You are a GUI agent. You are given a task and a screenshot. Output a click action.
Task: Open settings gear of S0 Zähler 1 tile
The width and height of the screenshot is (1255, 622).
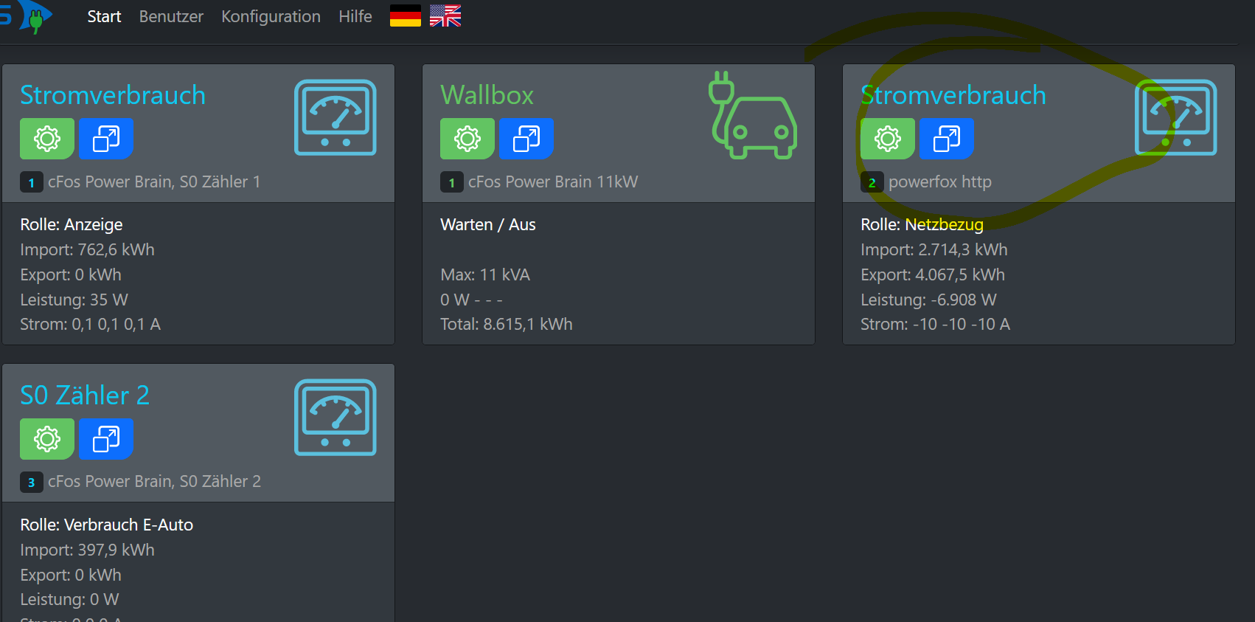pyautogui.click(x=47, y=139)
